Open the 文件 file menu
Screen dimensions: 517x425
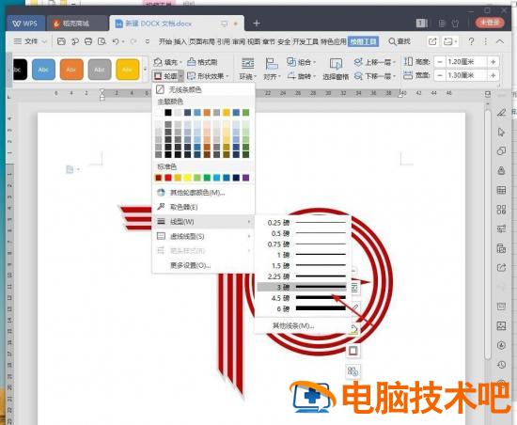(30, 41)
